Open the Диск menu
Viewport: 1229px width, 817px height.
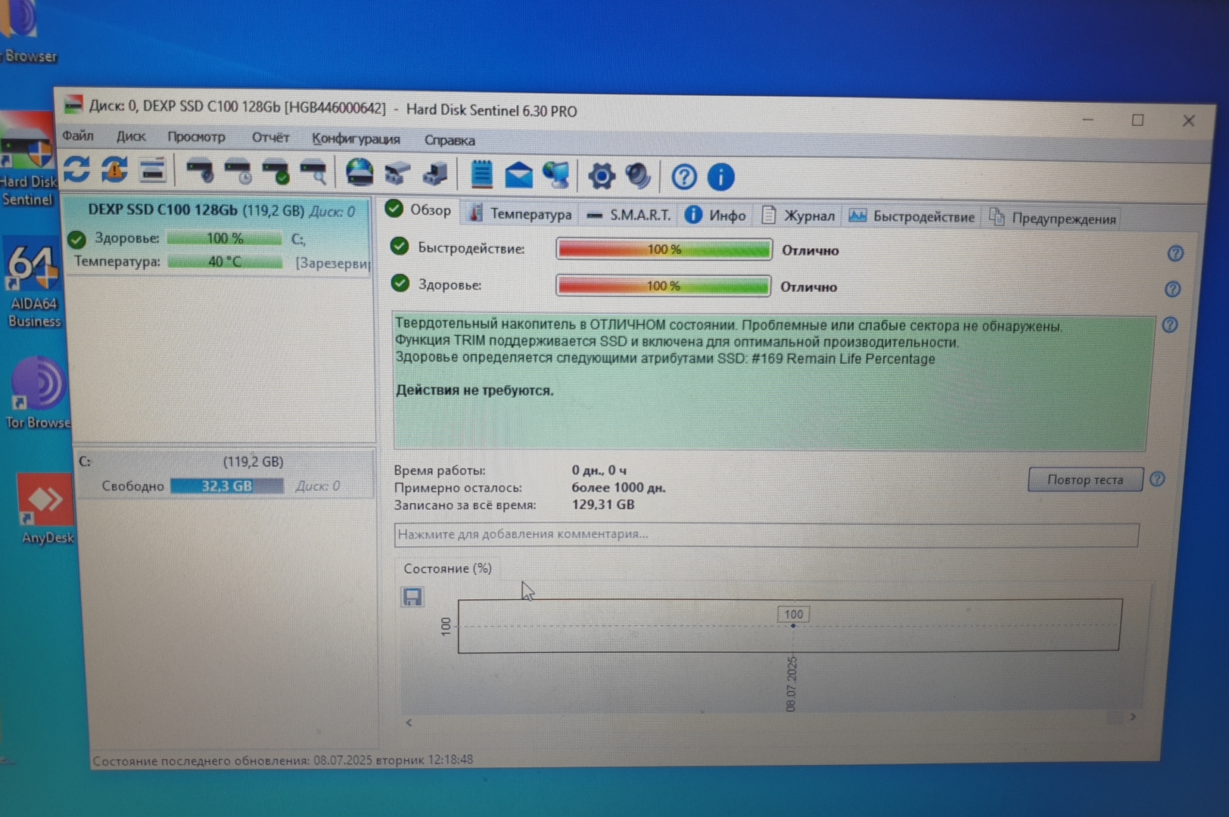point(131,136)
